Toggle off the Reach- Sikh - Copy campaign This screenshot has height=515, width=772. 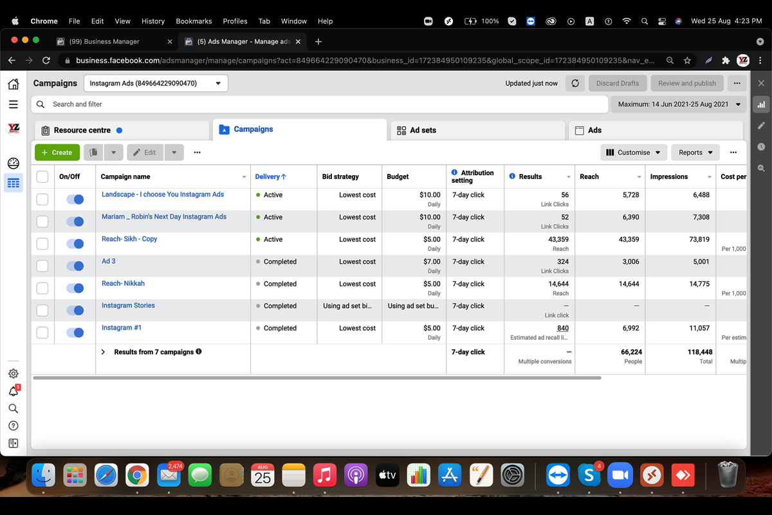coord(75,244)
